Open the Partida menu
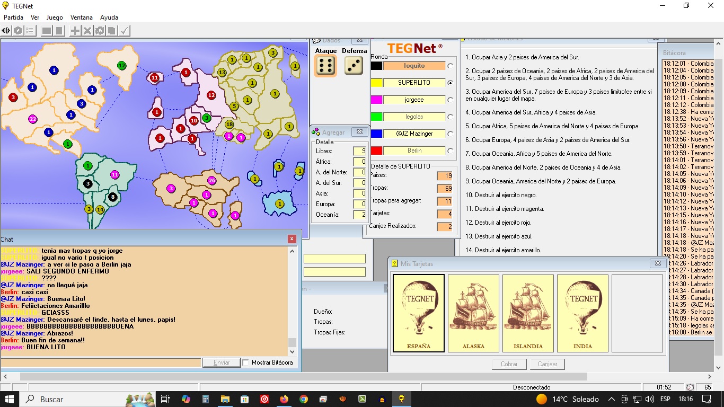This screenshot has width=724, height=407. coord(13,17)
